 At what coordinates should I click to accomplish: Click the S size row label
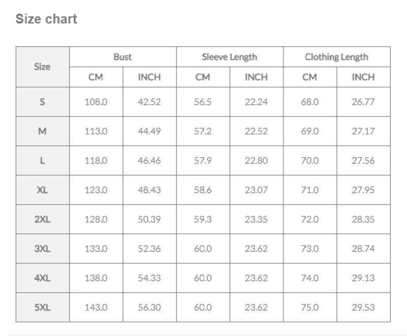pyautogui.click(x=42, y=102)
